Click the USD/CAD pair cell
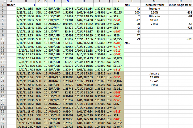This screenshot has width=193, height=128. [55, 16]
